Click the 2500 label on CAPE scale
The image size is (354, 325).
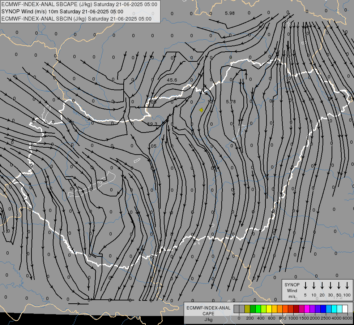coord(326,318)
